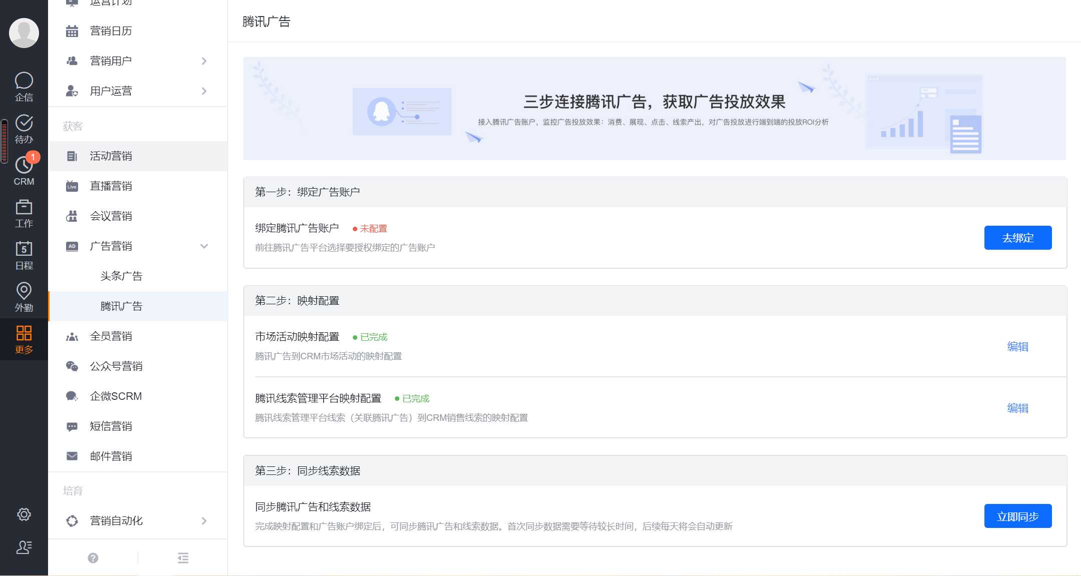Collapse the sidebar menu icon
The image size is (1081, 576).
click(183, 557)
